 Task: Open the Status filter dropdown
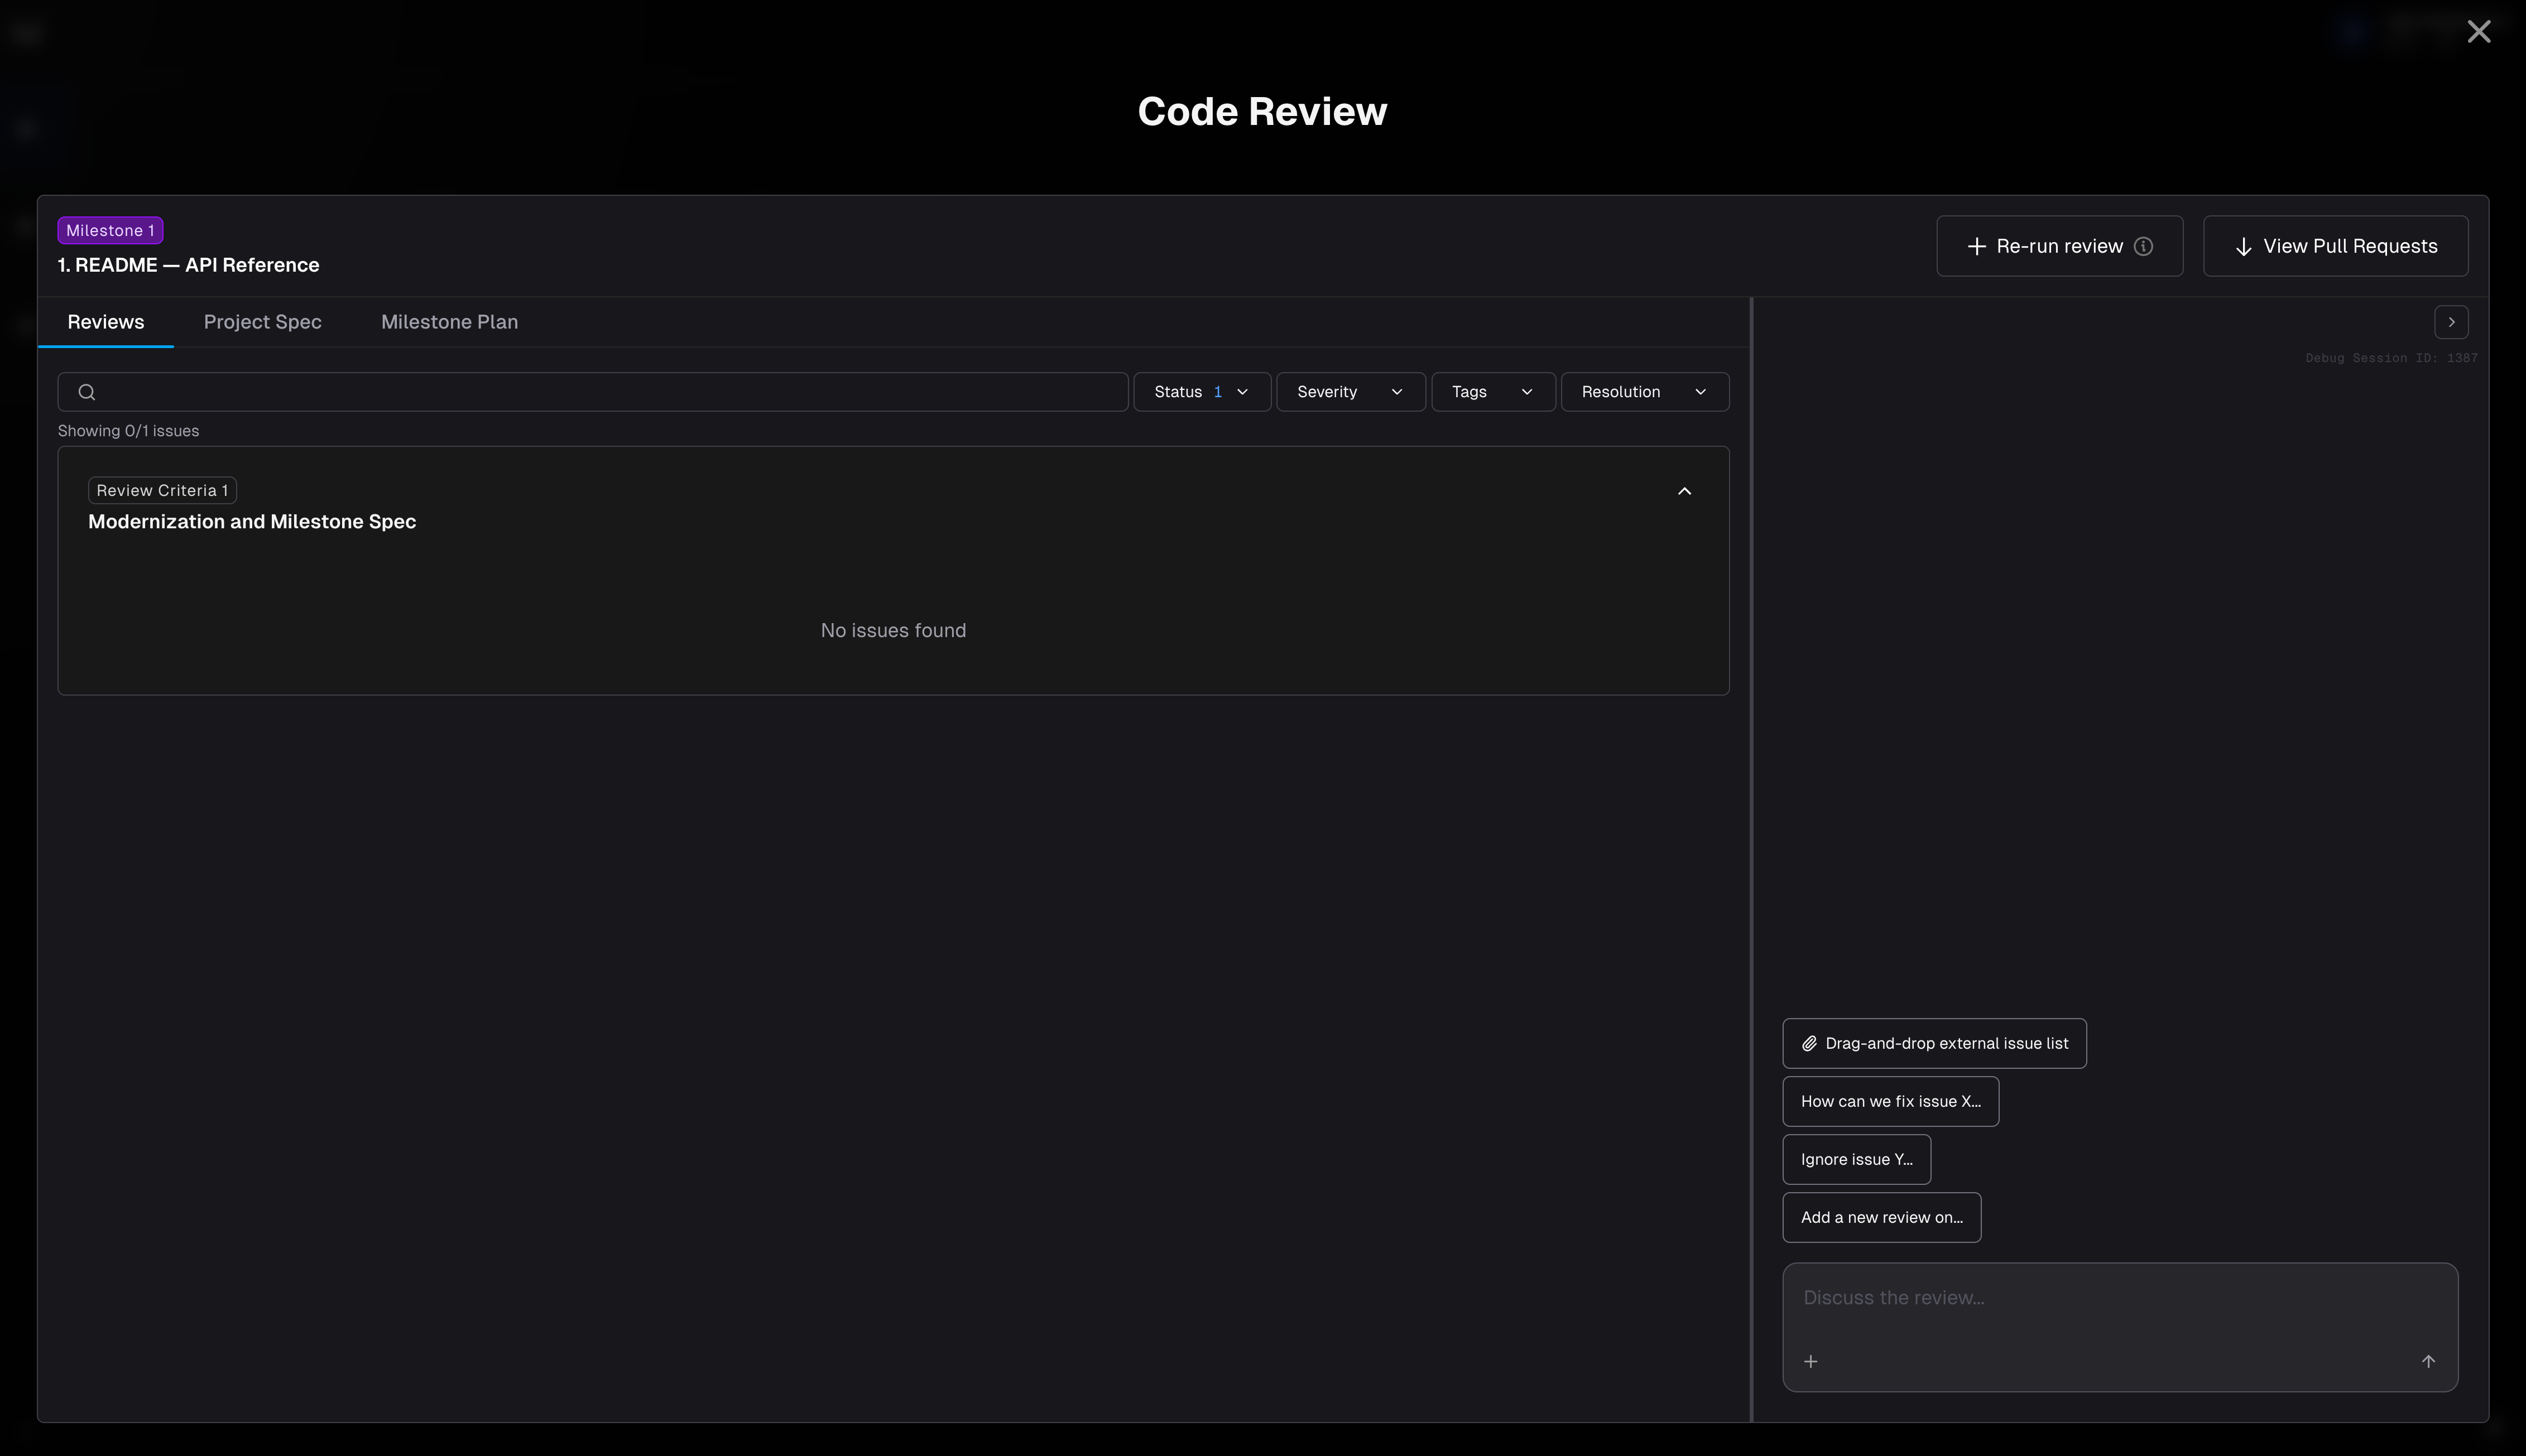tap(1202, 392)
